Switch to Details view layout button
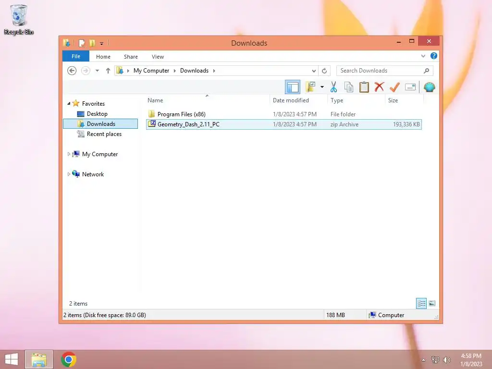This screenshot has width=492, height=369. click(x=421, y=304)
